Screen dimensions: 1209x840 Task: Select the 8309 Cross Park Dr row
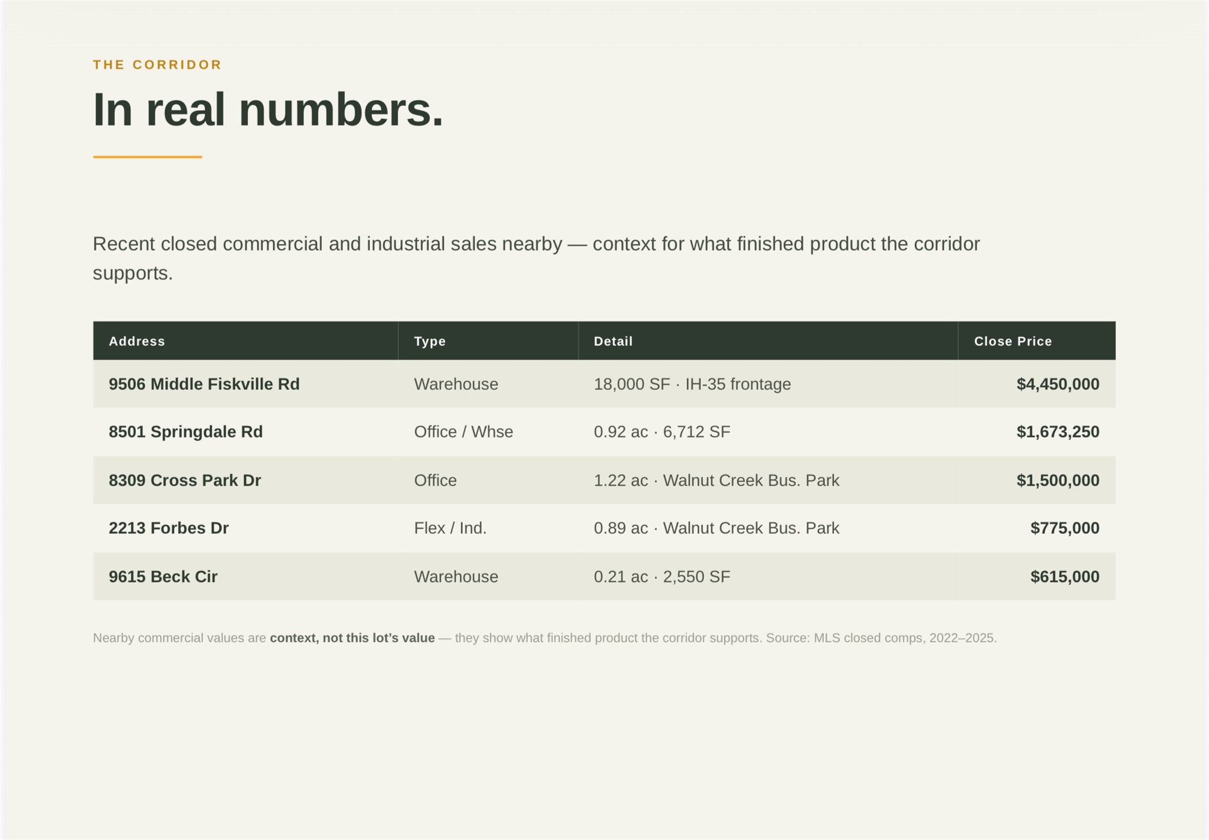pos(604,480)
